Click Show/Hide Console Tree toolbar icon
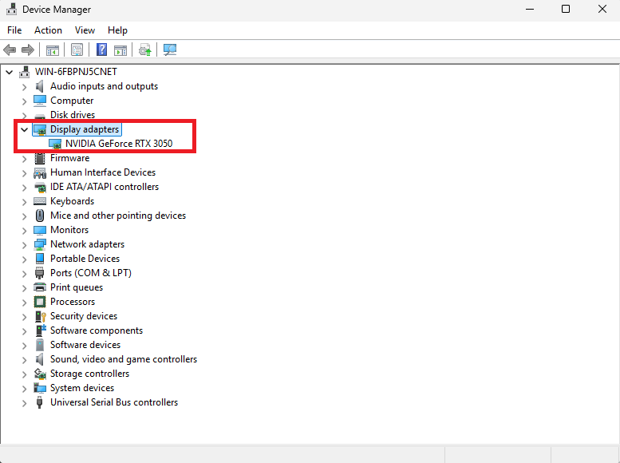The height and width of the screenshot is (463, 620). point(52,50)
